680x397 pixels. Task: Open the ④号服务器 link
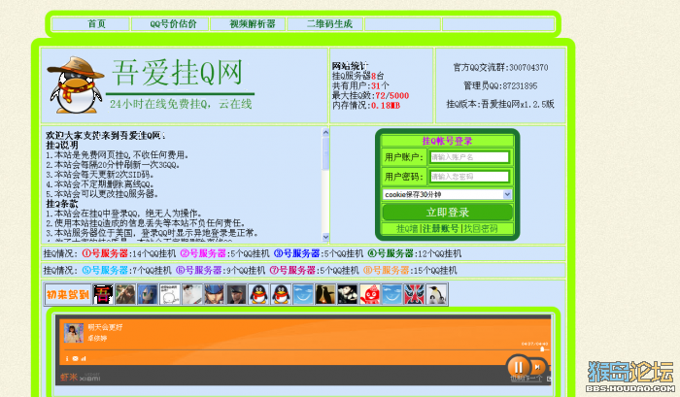391,253
